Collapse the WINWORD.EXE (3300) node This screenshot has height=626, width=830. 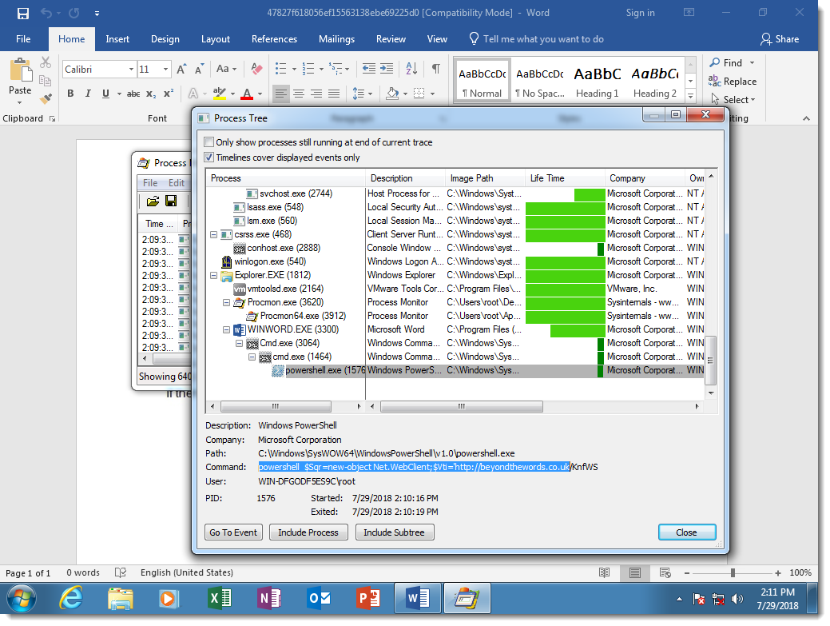[x=227, y=329]
